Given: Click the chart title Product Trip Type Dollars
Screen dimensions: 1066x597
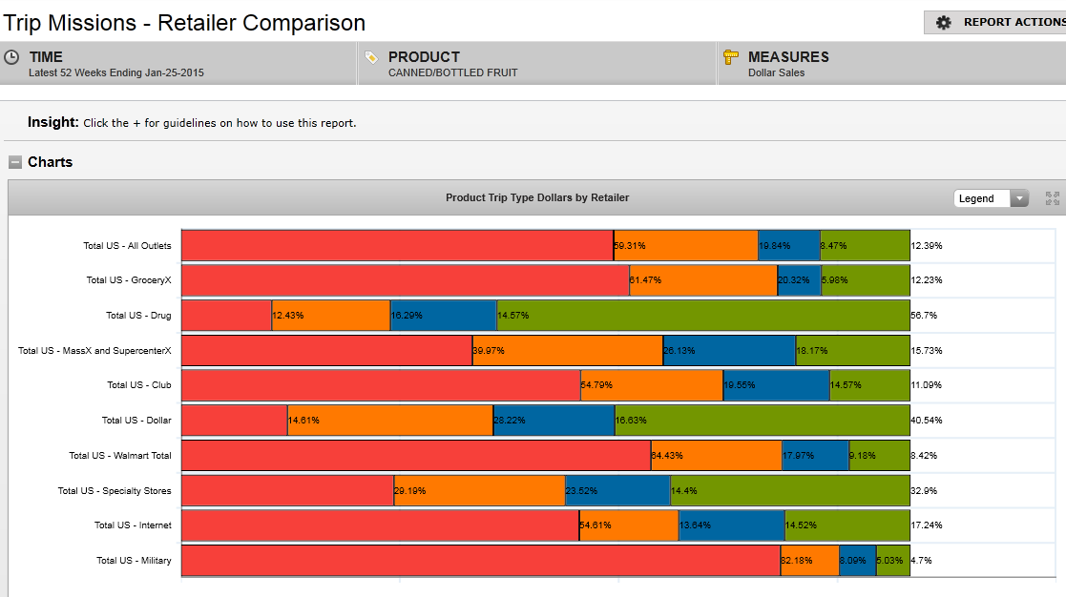Looking at the screenshot, I should pyautogui.click(x=537, y=197).
